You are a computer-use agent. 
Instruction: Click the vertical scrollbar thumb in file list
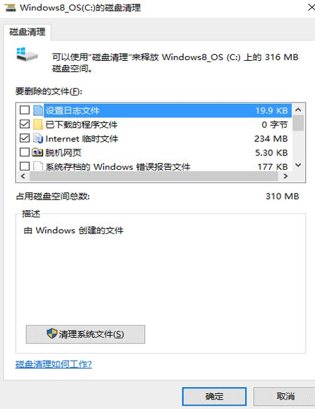(298, 123)
